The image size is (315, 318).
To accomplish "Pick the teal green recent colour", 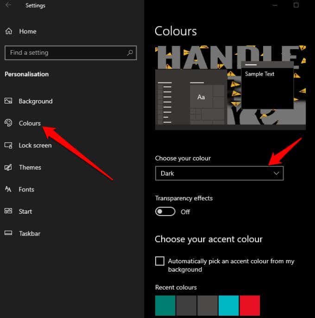I will click(x=165, y=305).
